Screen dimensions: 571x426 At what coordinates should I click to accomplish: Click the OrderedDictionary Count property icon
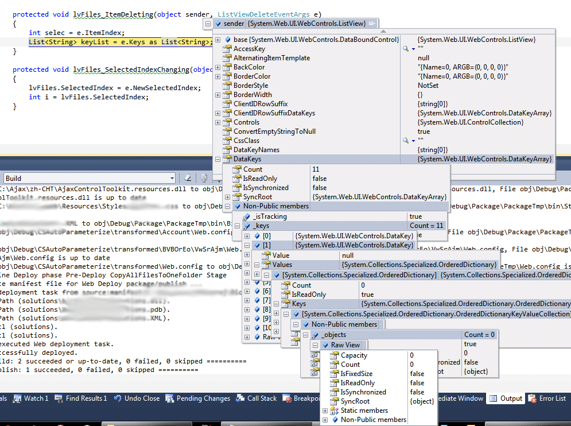(x=286, y=285)
